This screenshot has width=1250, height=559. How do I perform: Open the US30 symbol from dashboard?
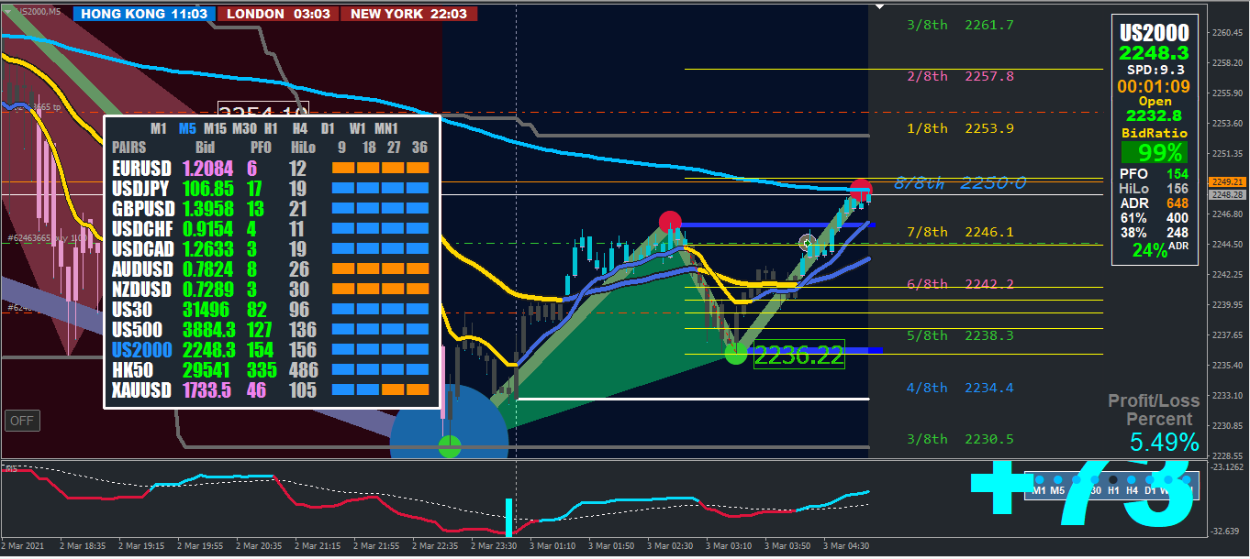[x=132, y=310]
